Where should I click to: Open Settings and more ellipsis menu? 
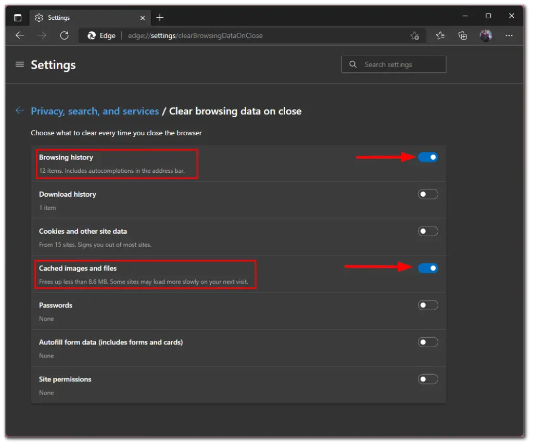(x=509, y=35)
